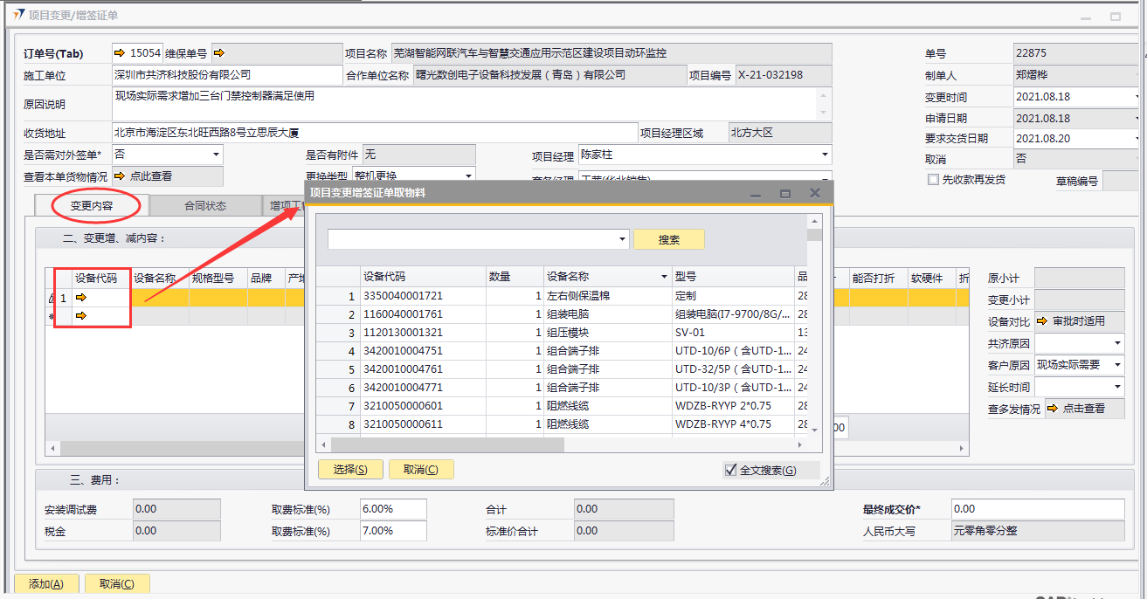Tick the 先收款再发货 checkbox
Viewport: 1147px width, 599px height.
(x=933, y=180)
